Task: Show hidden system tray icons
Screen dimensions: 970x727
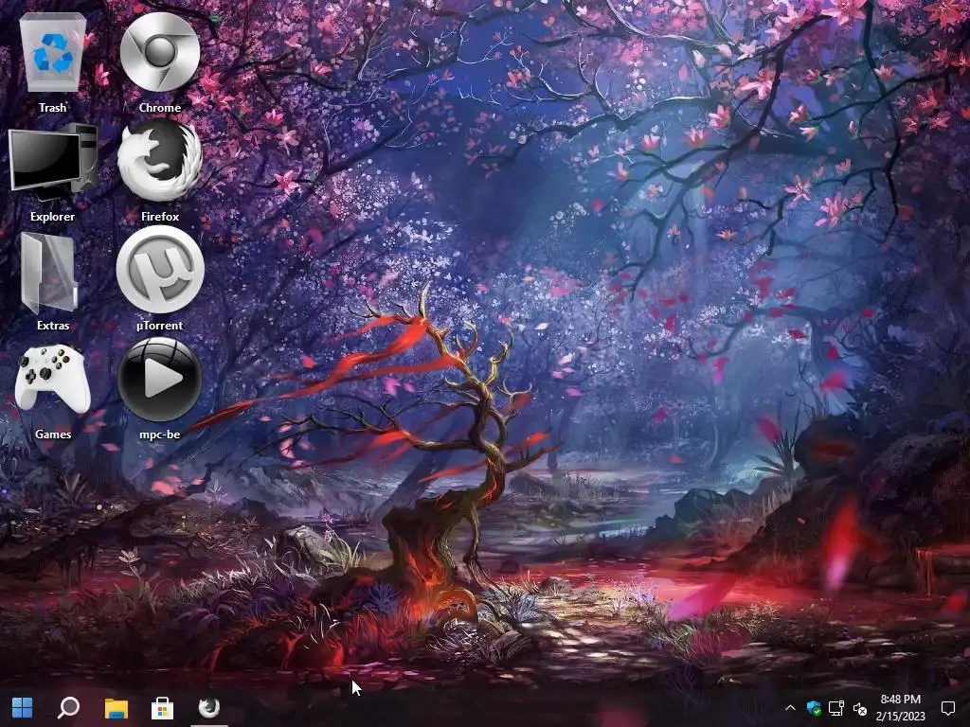Action: (x=790, y=708)
